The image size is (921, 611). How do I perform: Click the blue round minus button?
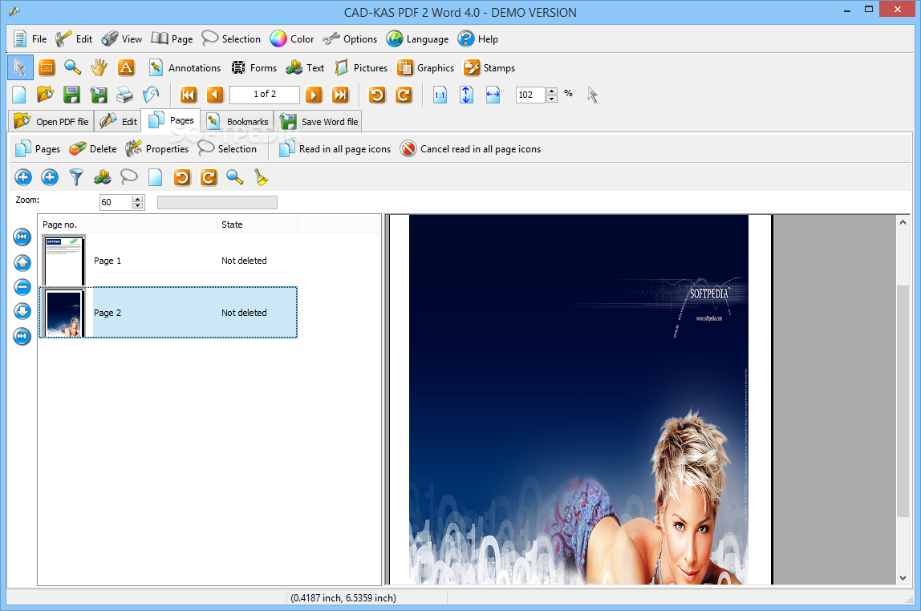(22, 287)
